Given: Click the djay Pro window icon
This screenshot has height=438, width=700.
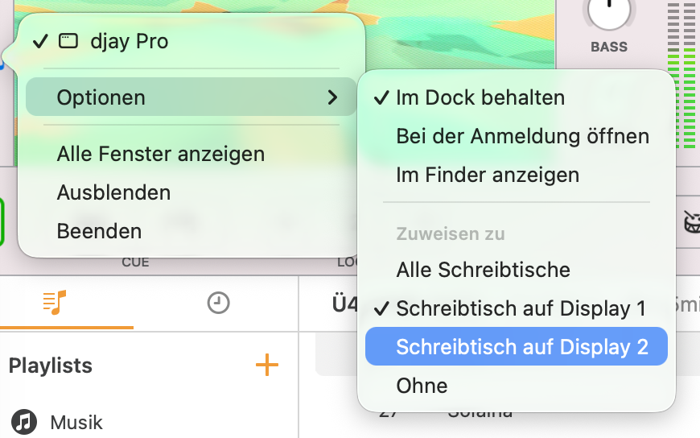Looking at the screenshot, I should pos(69,41).
